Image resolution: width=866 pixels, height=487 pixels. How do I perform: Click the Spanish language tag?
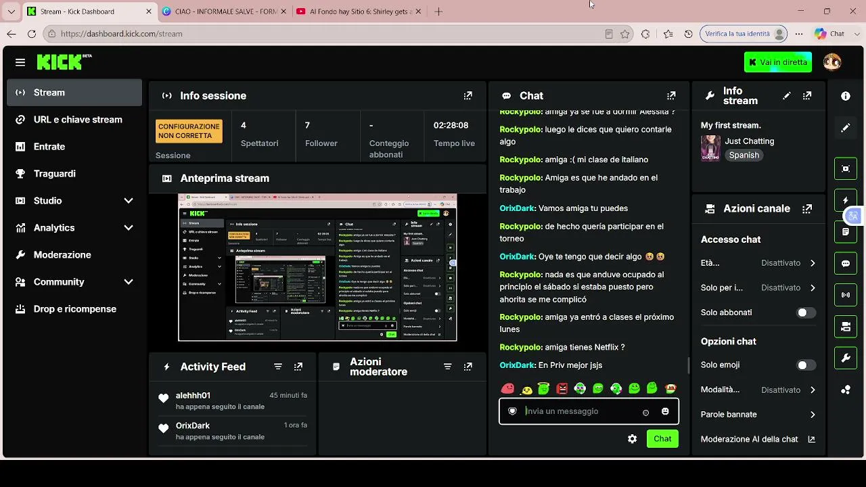pos(744,155)
